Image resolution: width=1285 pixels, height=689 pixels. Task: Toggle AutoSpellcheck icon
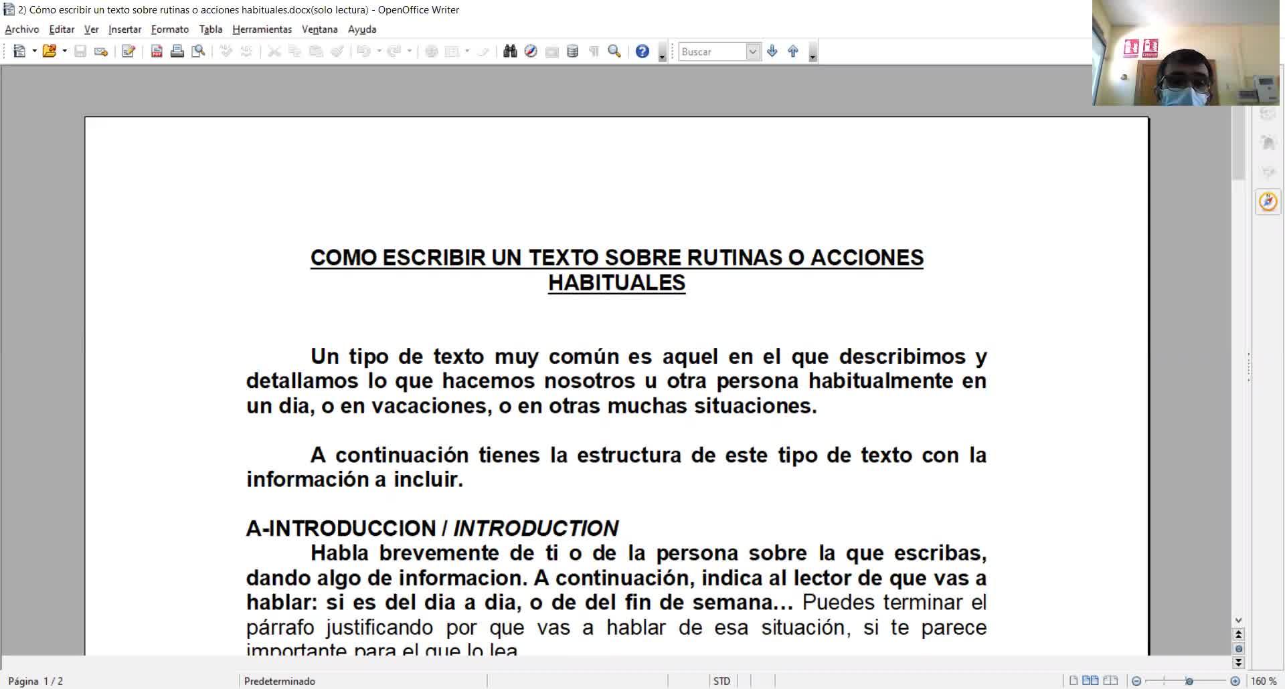(246, 52)
